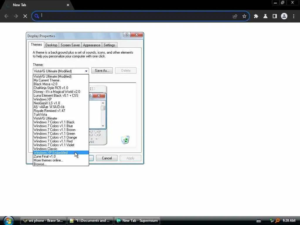Click the Cancel button
Viewport: 300px width, 225px height.
tap(107, 158)
